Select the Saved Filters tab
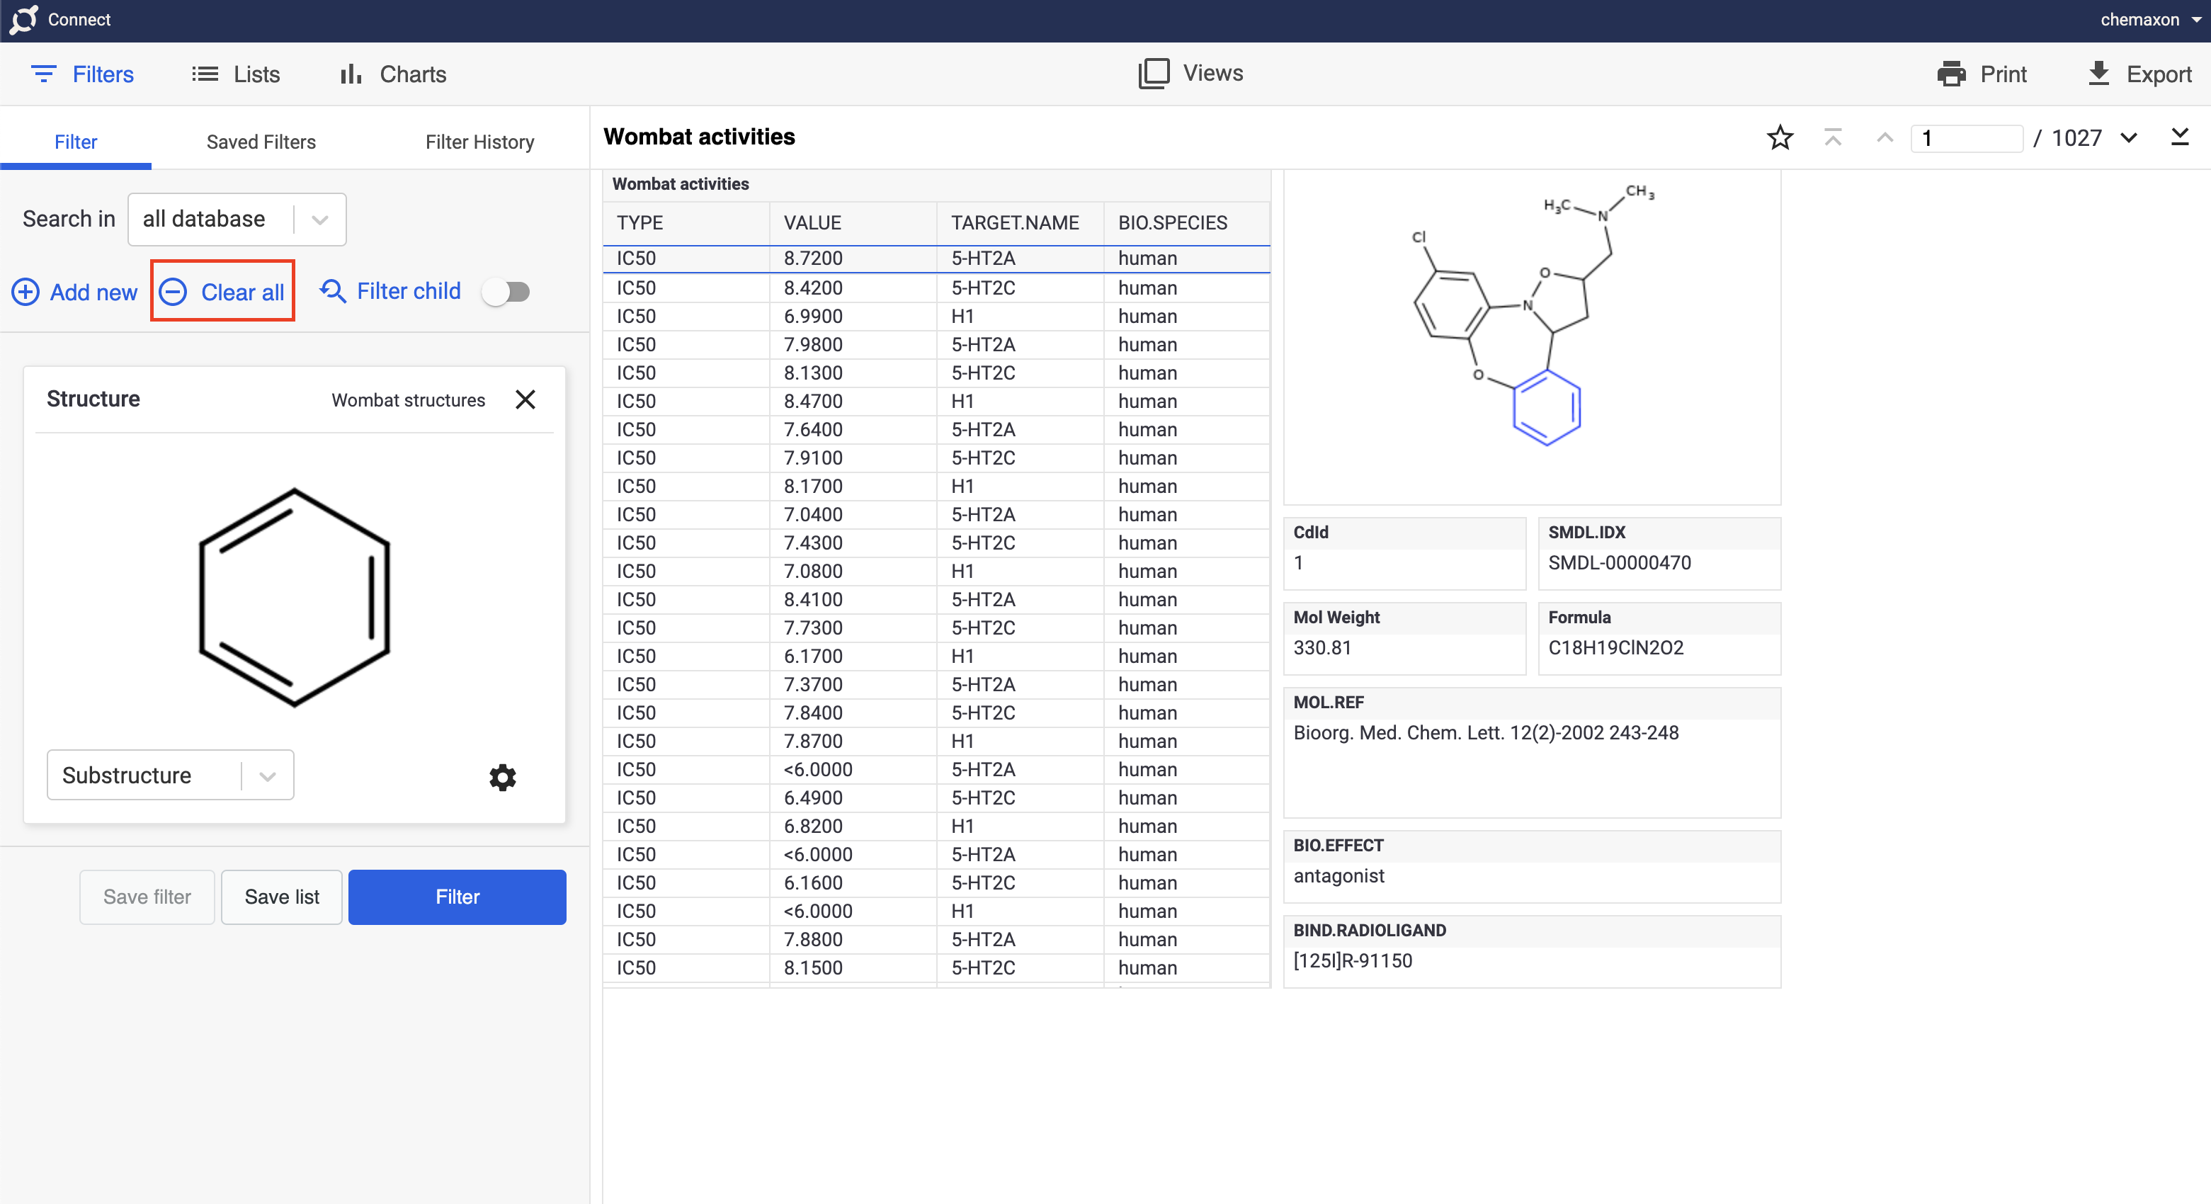Viewport: 2211px width, 1204px height. click(x=262, y=141)
